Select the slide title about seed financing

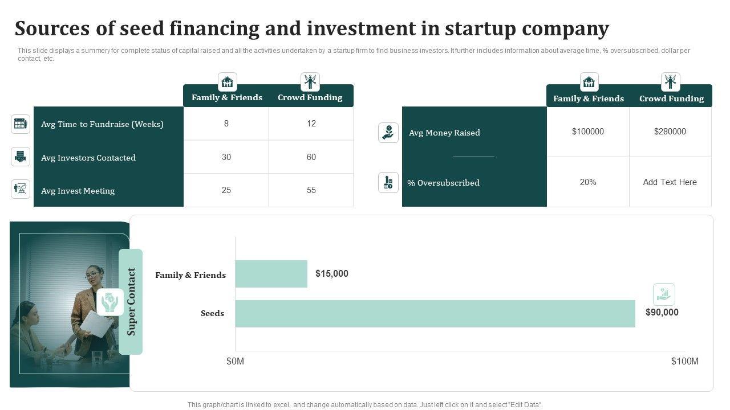tap(312, 28)
